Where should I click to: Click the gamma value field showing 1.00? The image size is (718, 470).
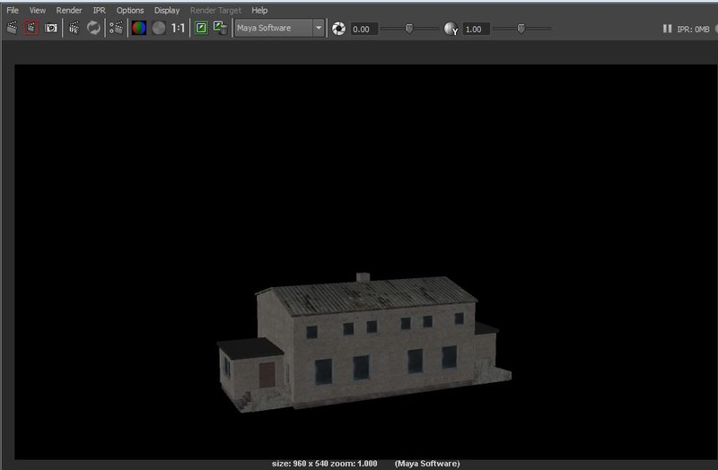point(475,29)
